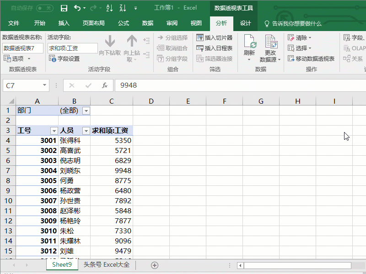
Task: Expand the 刷新 dropdown arrow
Action: point(249,60)
